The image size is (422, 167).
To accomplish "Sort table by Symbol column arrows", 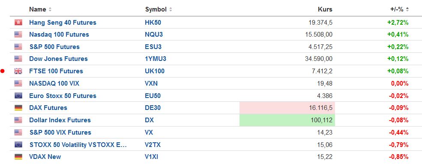I will pyautogui.click(x=171, y=9).
